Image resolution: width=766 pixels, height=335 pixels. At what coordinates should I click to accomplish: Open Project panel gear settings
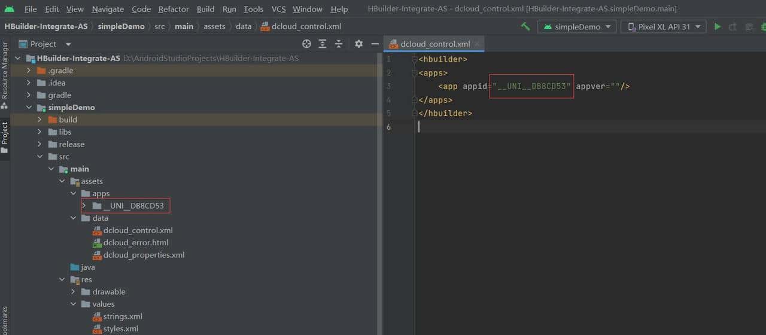358,44
